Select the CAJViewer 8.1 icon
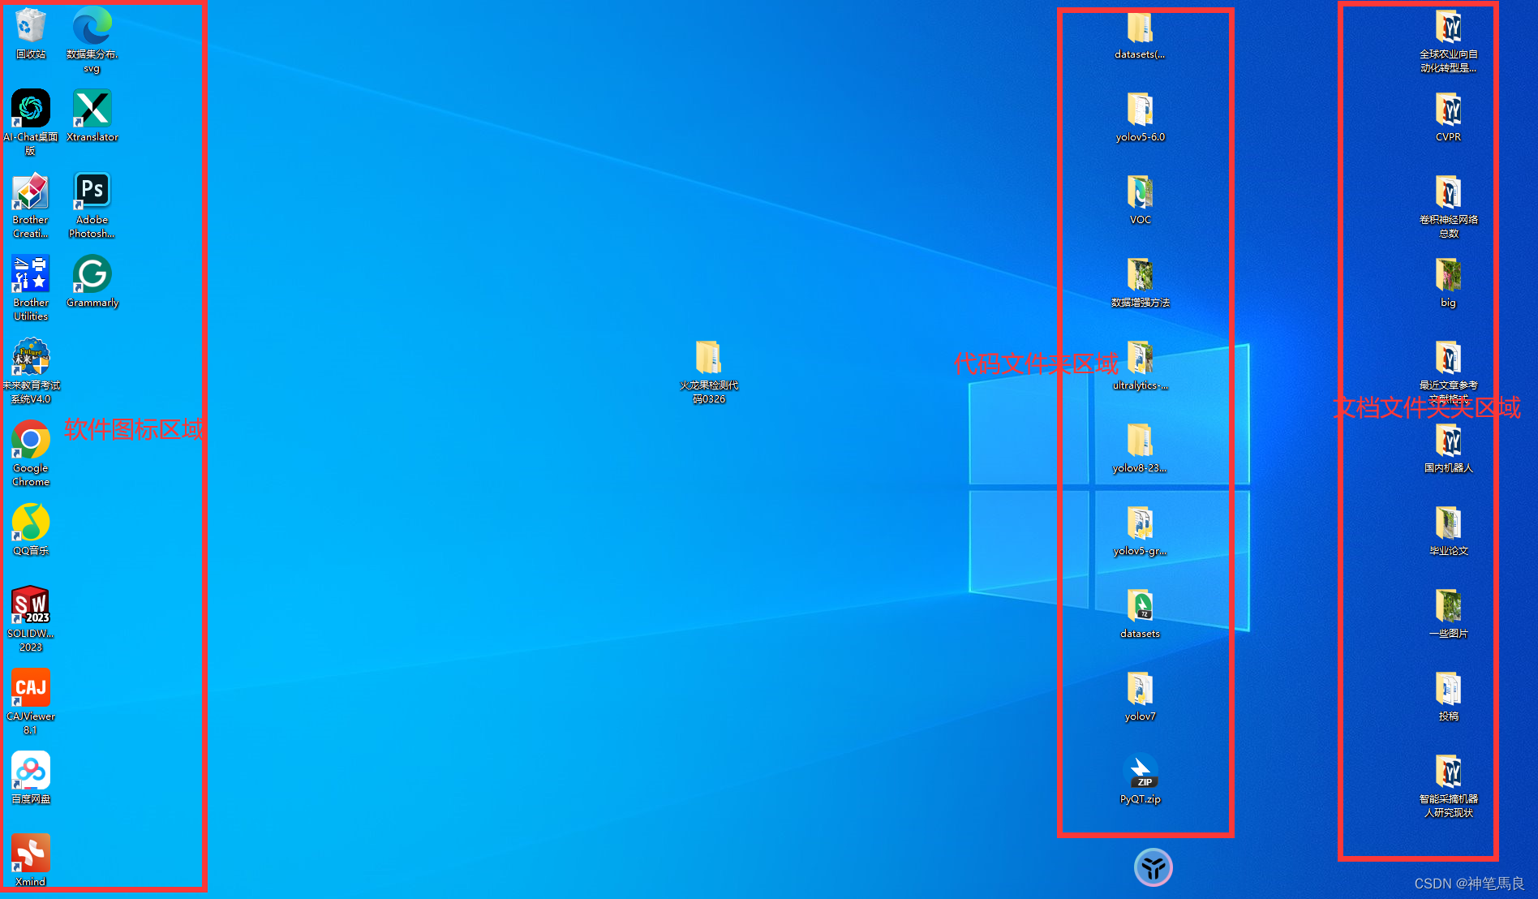Screen dimensions: 1538x899 [31, 689]
